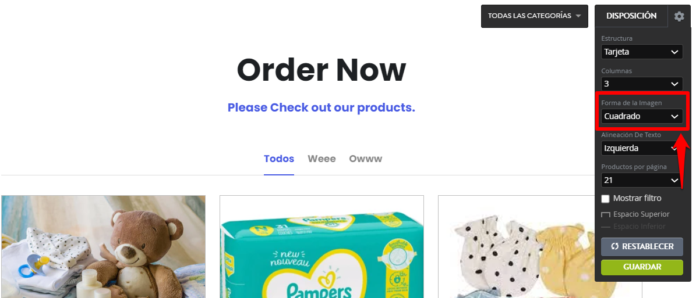Screen dimensions: 696x298
Task: Open the Pampers diapers product image
Action: 321,247
